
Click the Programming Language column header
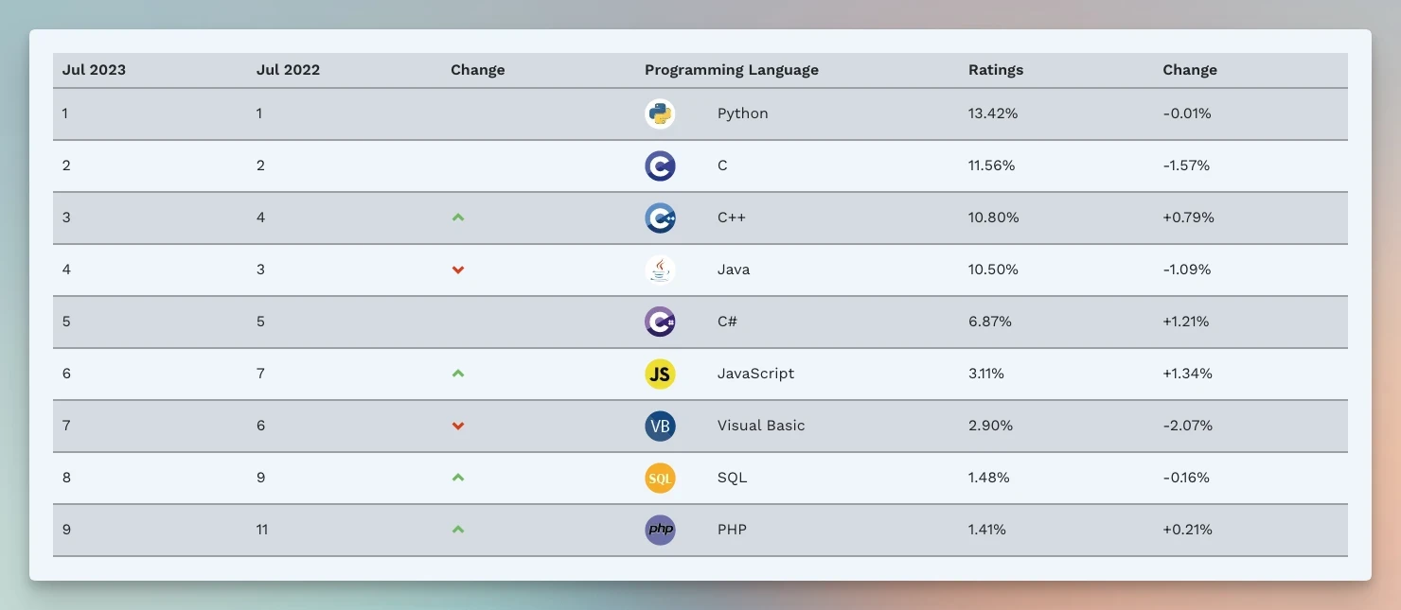(x=731, y=70)
